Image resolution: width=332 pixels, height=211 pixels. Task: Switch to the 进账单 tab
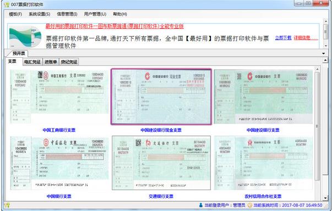point(51,62)
